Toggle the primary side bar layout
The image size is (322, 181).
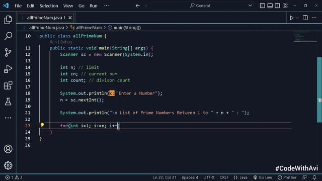coord(262,6)
